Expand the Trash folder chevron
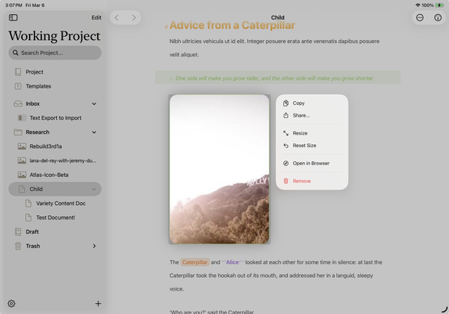 [x=94, y=246]
